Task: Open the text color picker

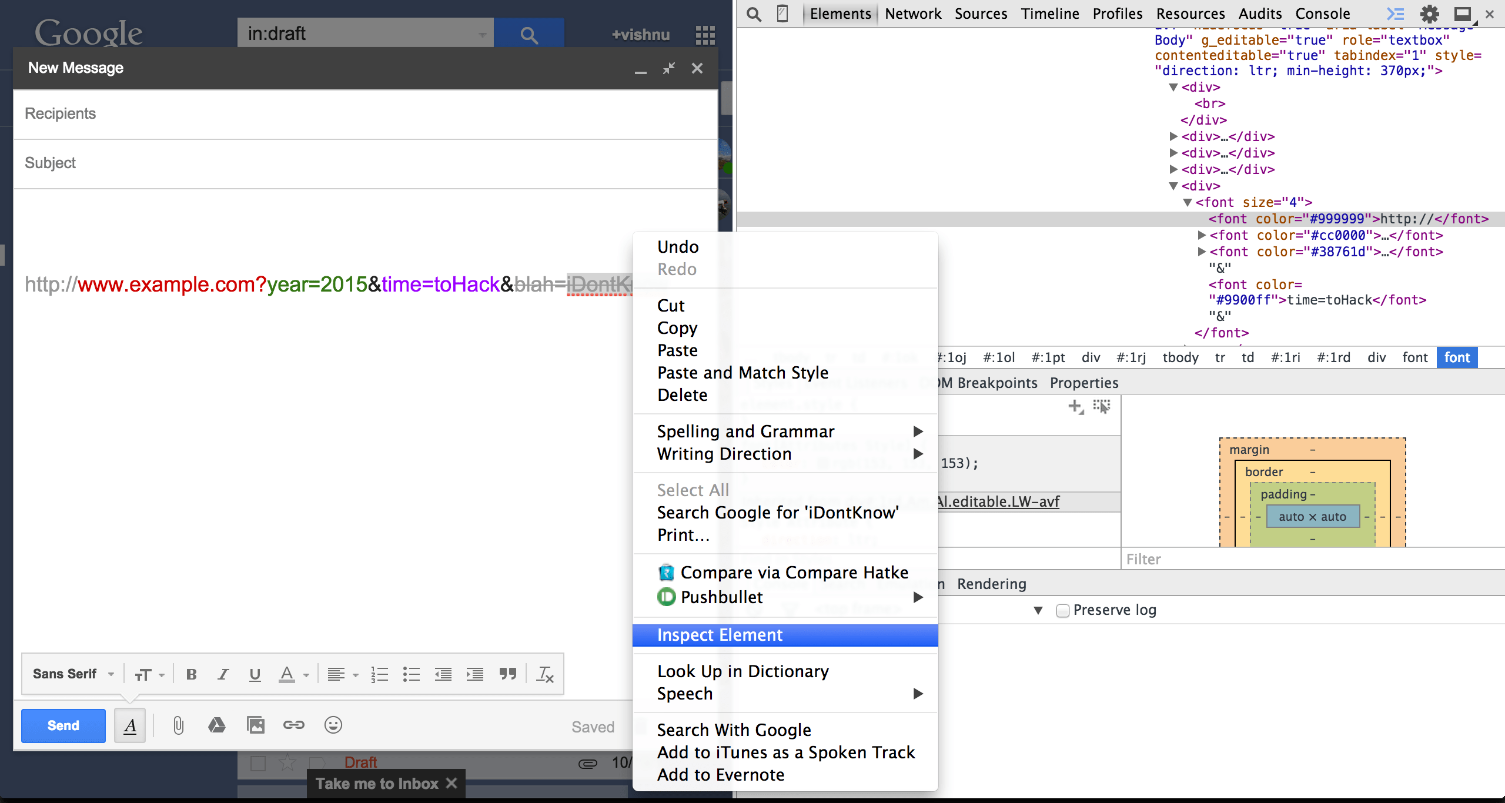Action: pyautogui.click(x=293, y=674)
